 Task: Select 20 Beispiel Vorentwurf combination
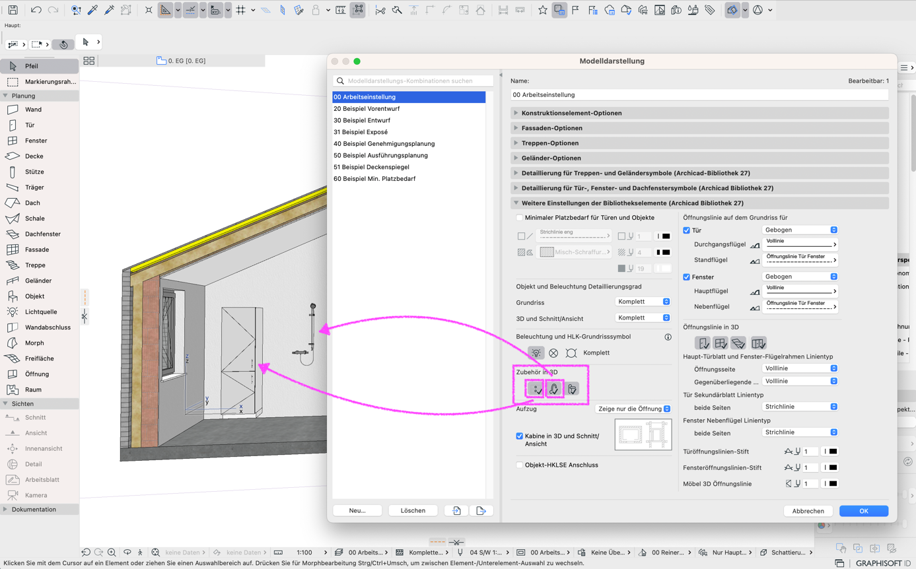[409, 108]
